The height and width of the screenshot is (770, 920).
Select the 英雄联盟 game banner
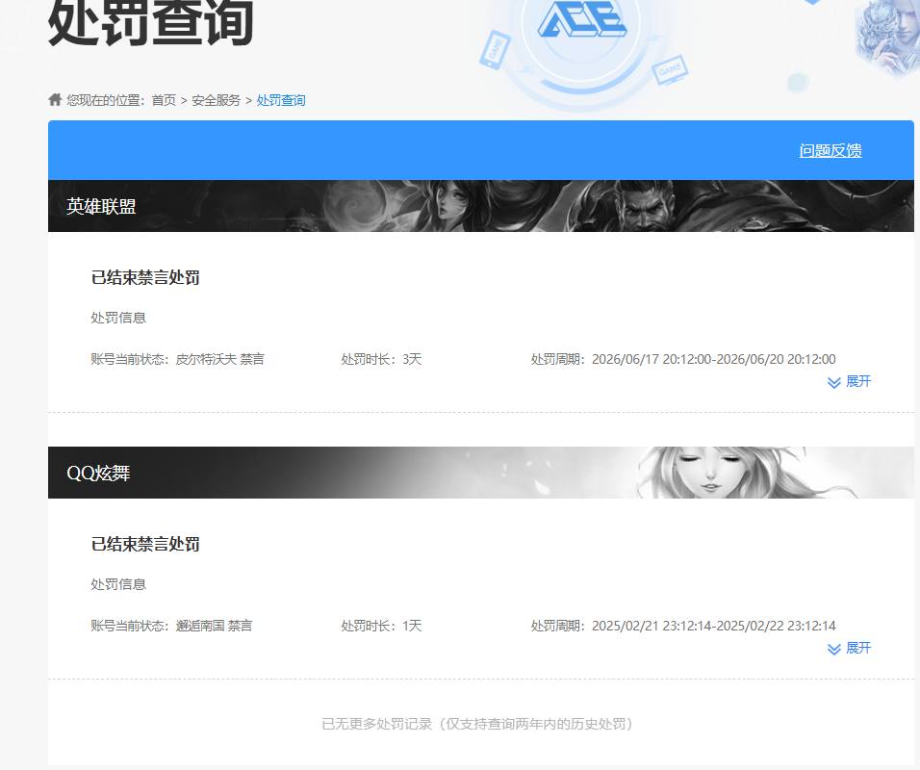pos(481,206)
